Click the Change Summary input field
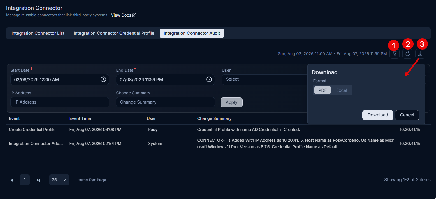The image size is (436, 199). pos(165,102)
